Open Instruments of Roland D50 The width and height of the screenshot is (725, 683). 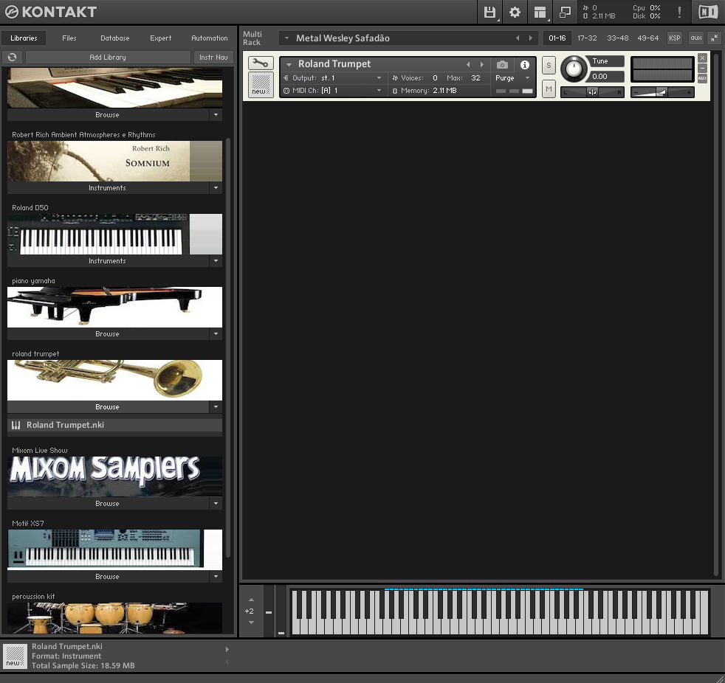108,260
